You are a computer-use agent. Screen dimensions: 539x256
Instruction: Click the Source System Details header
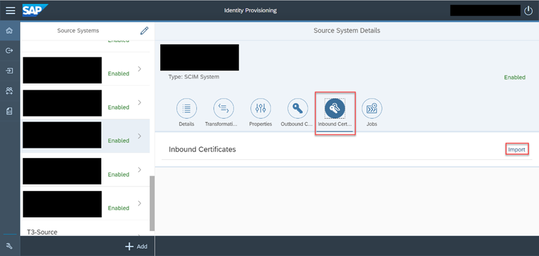tap(347, 30)
